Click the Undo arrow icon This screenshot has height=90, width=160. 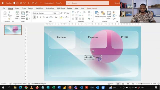click(24, 3)
